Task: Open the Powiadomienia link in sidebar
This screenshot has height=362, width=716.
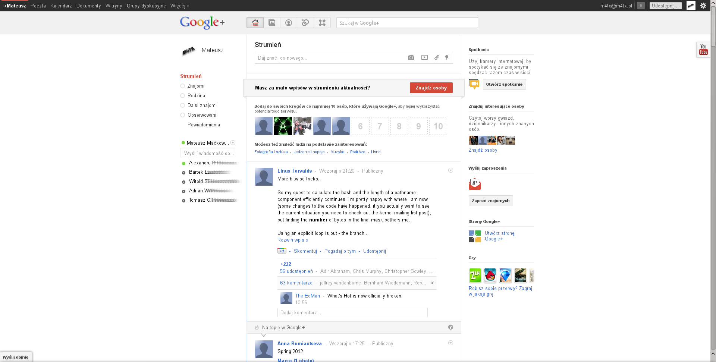Action: (x=204, y=125)
